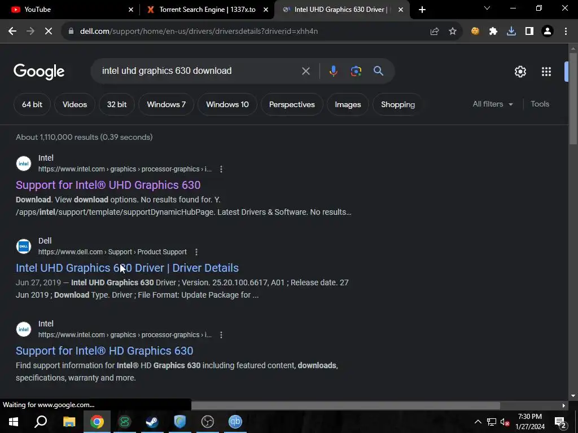578x433 pixels.
Task: Open qBittorrent from the taskbar
Action: 235,422
